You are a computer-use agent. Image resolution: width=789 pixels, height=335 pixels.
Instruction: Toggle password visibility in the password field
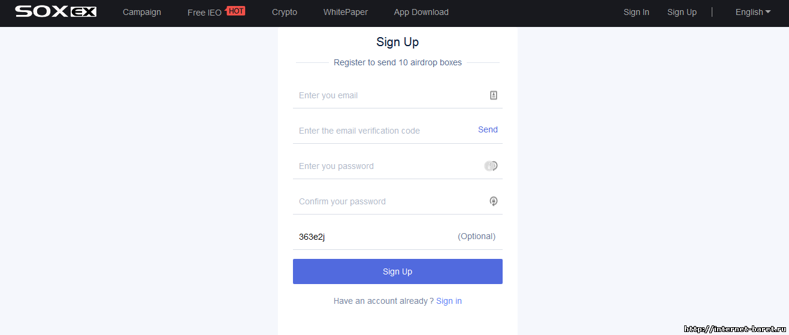coord(491,166)
